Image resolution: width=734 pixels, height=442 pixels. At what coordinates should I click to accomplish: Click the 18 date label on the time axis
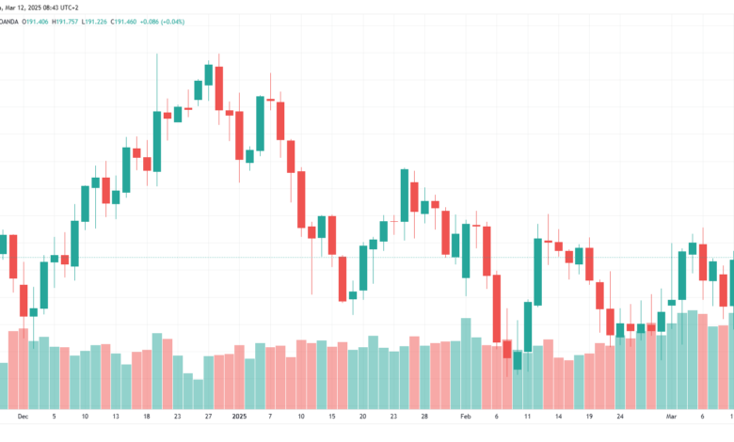[147, 417]
